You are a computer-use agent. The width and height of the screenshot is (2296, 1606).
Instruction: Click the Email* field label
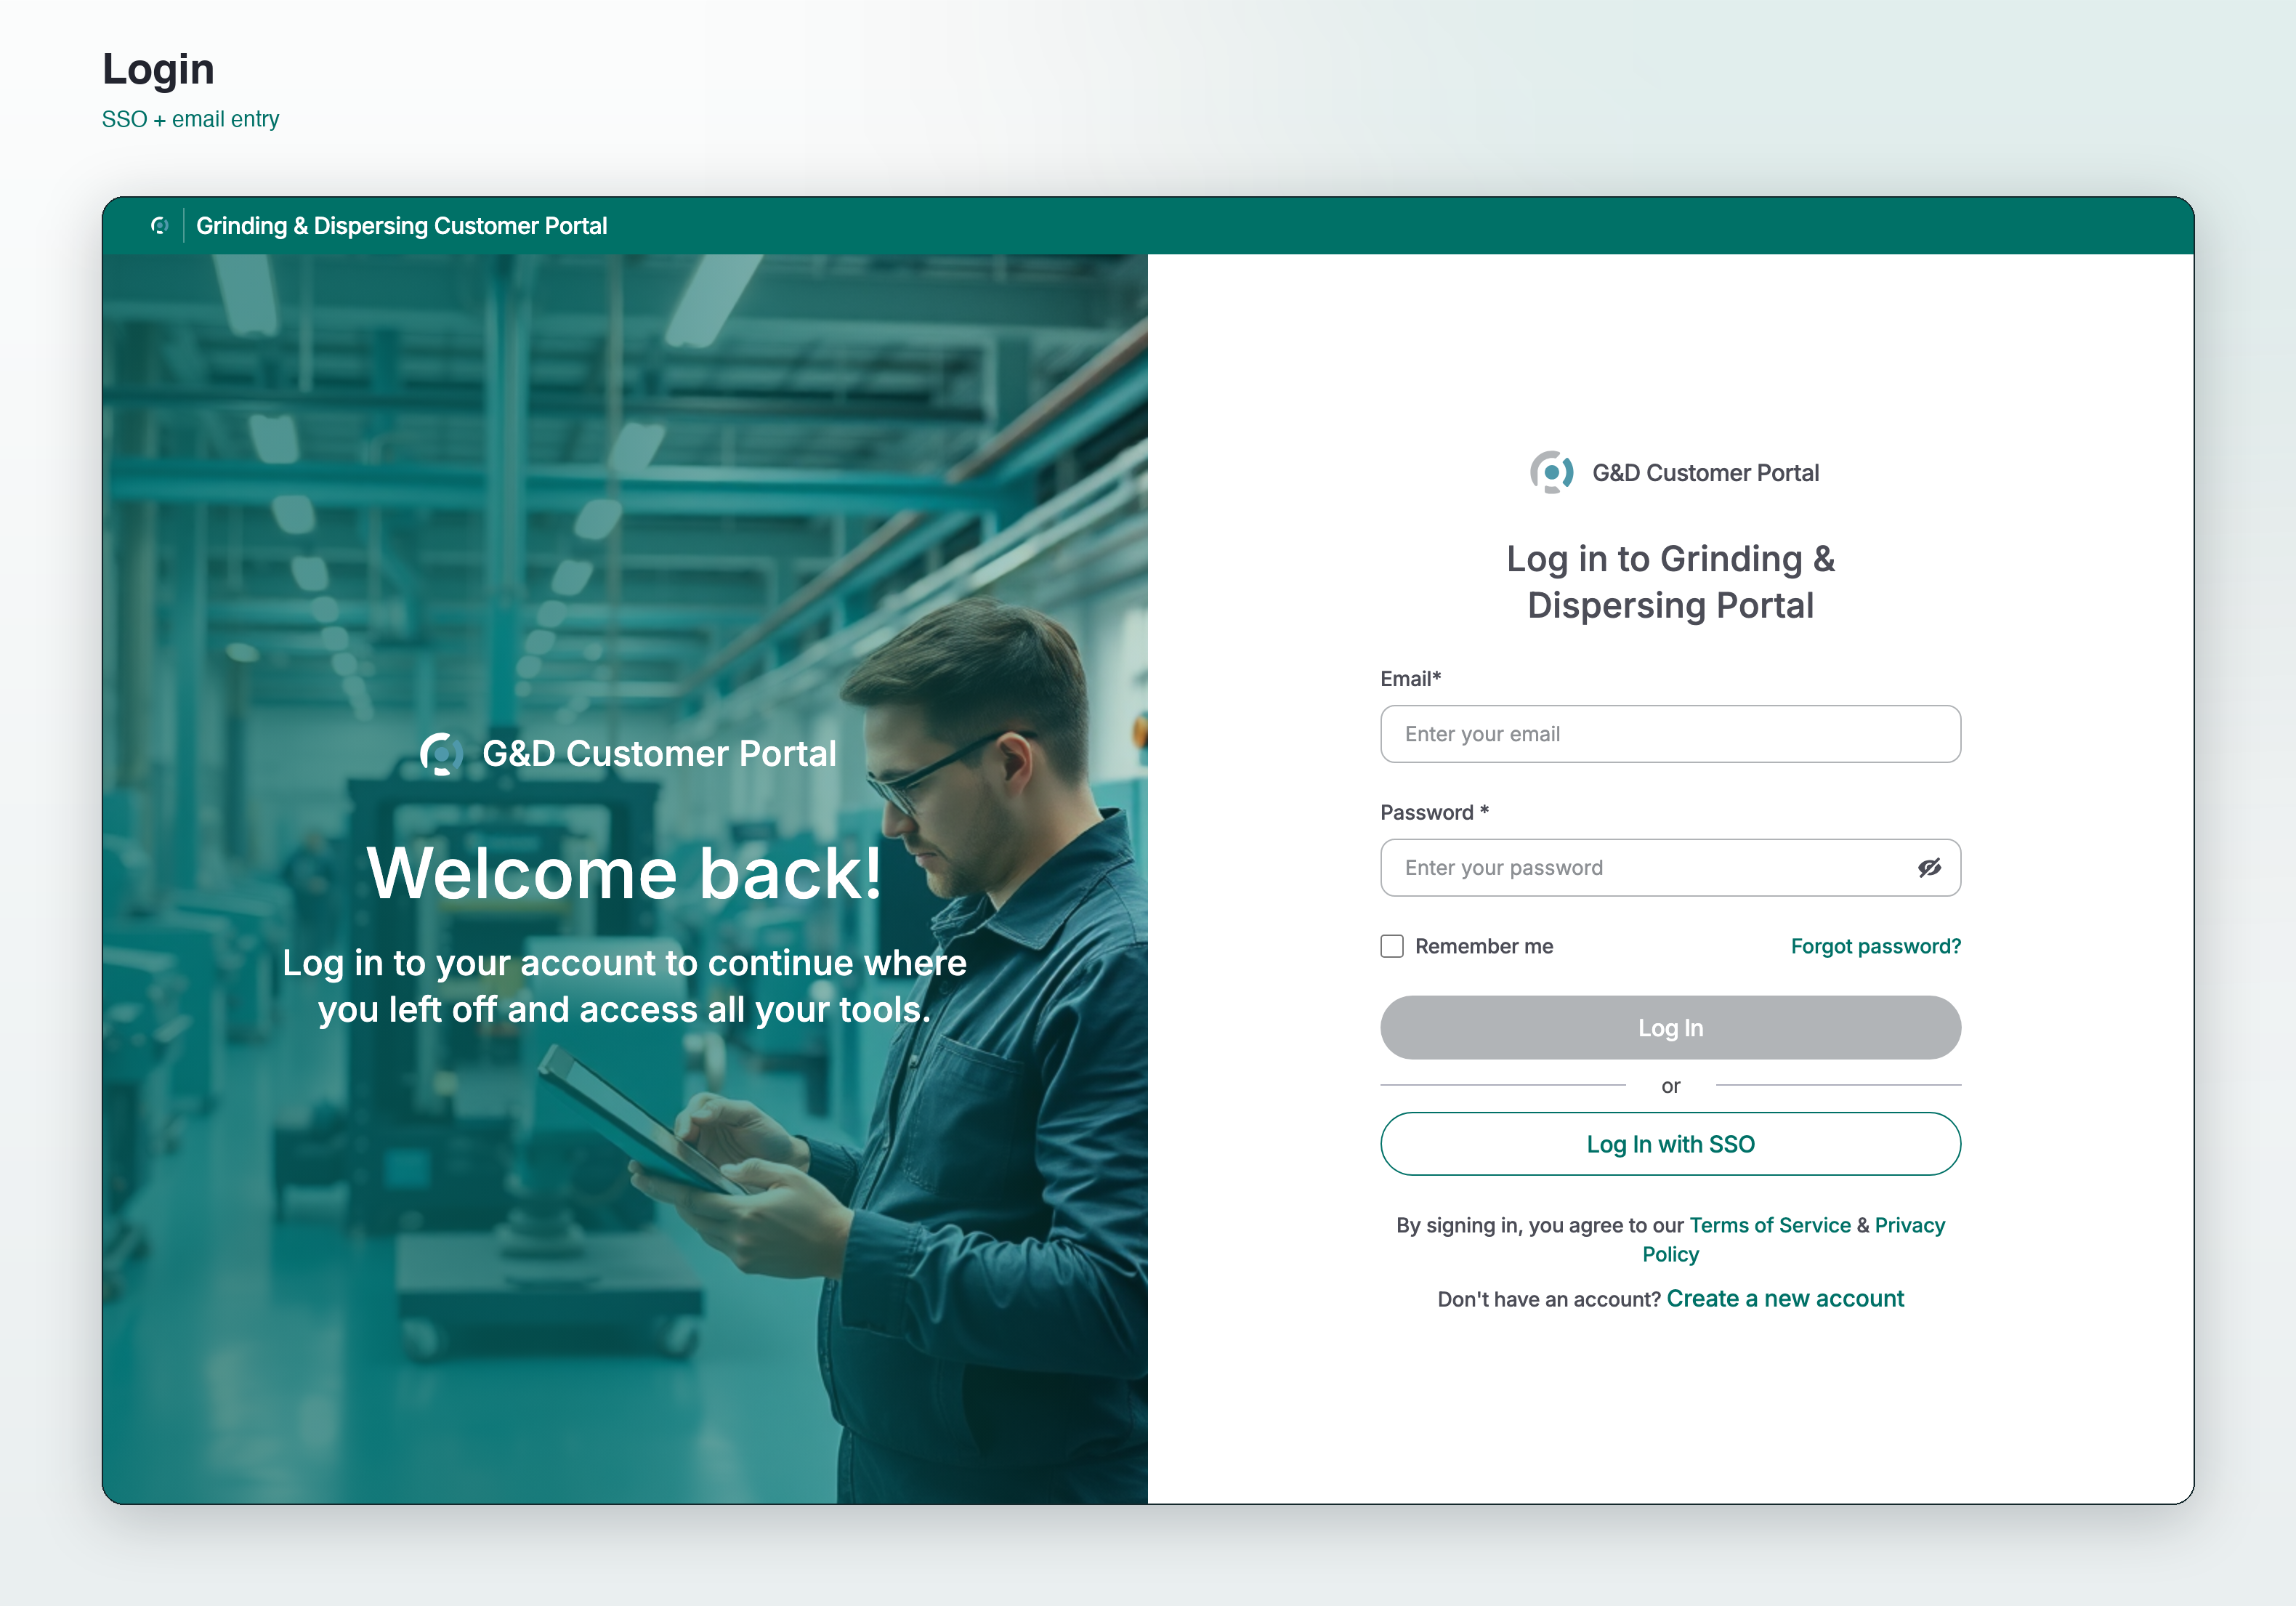[x=1410, y=679]
